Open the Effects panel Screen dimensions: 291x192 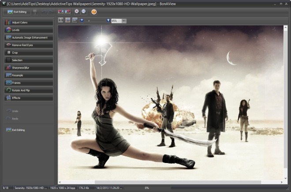pos(29,98)
